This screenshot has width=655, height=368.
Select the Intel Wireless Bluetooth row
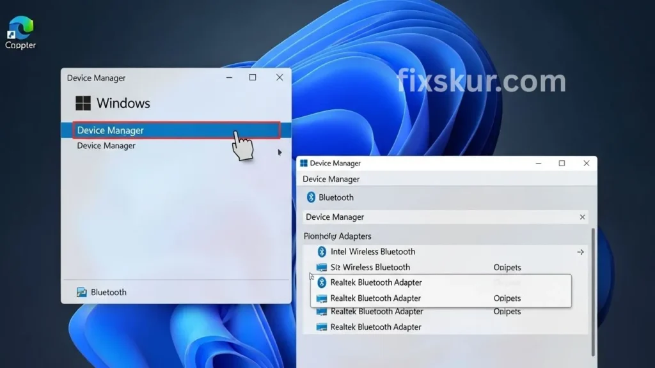(x=445, y=252)
